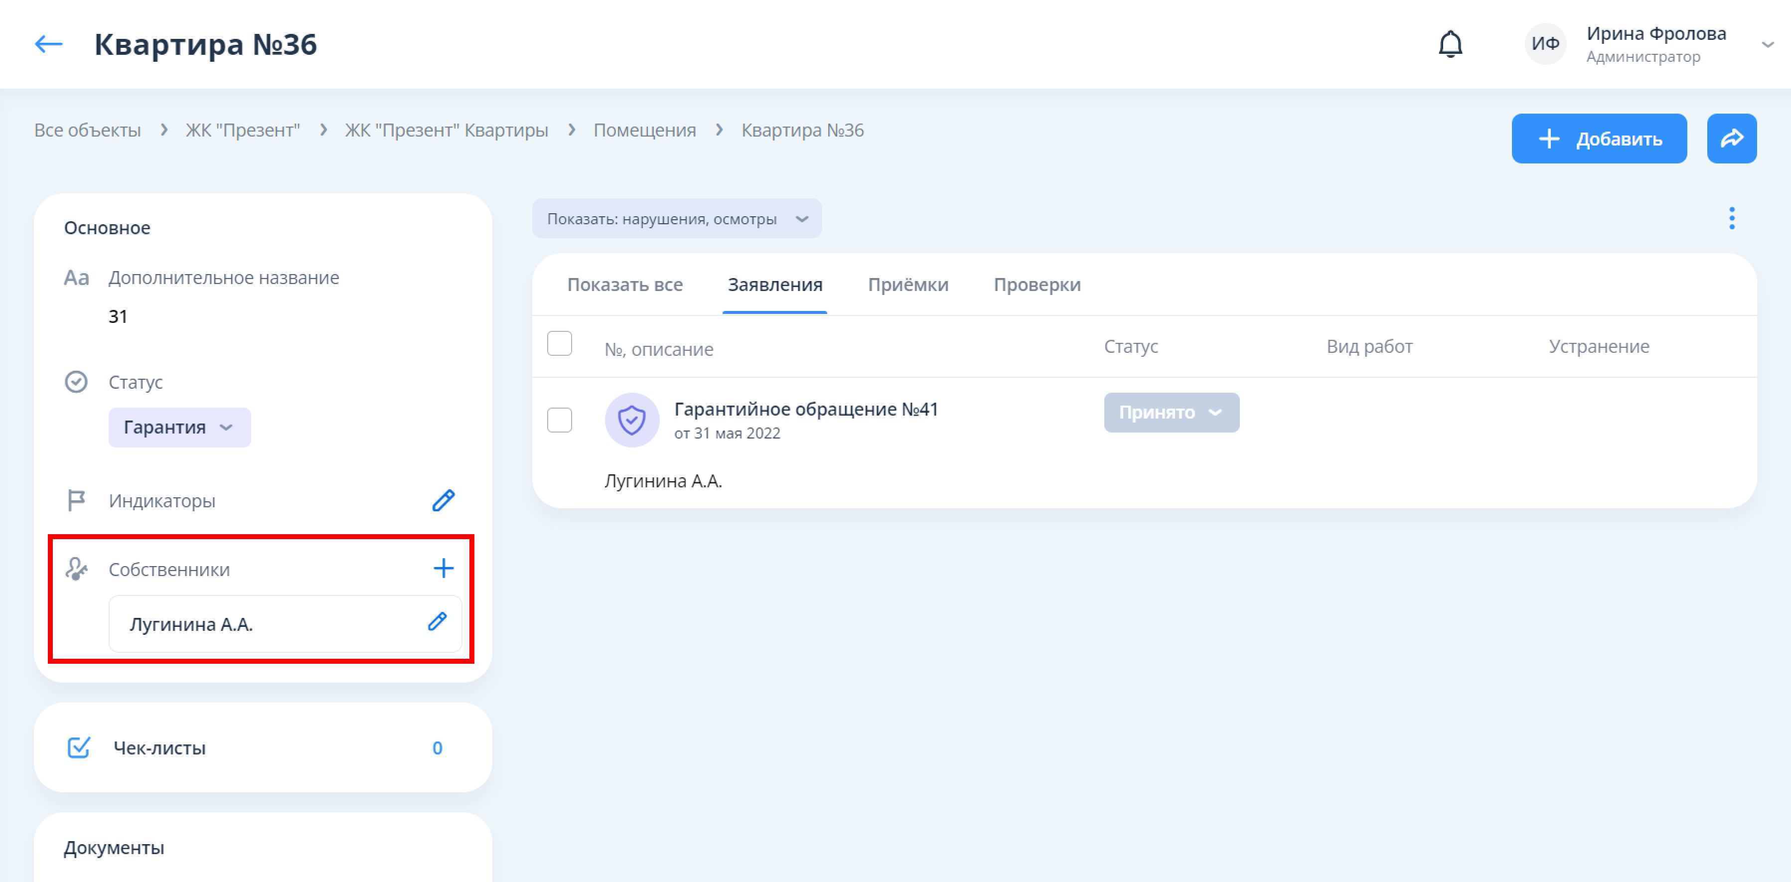The height and width of the screenshot is (882, 1791).
Task: Click the Чек-листы checkmark icon
Action: 79,748
